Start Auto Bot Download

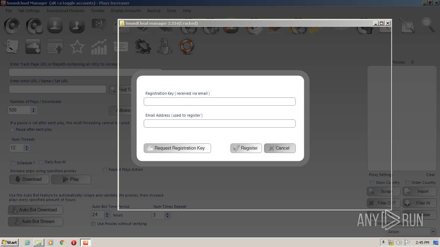[35, 210]
